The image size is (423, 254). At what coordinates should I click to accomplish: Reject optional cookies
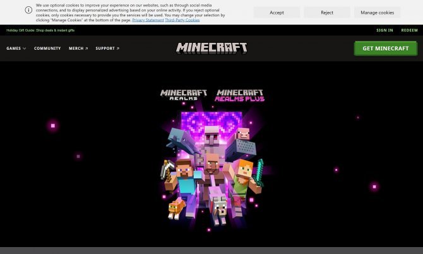point(327,13)
